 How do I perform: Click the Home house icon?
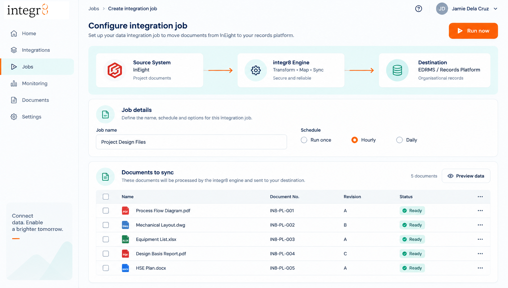point(14,33)
